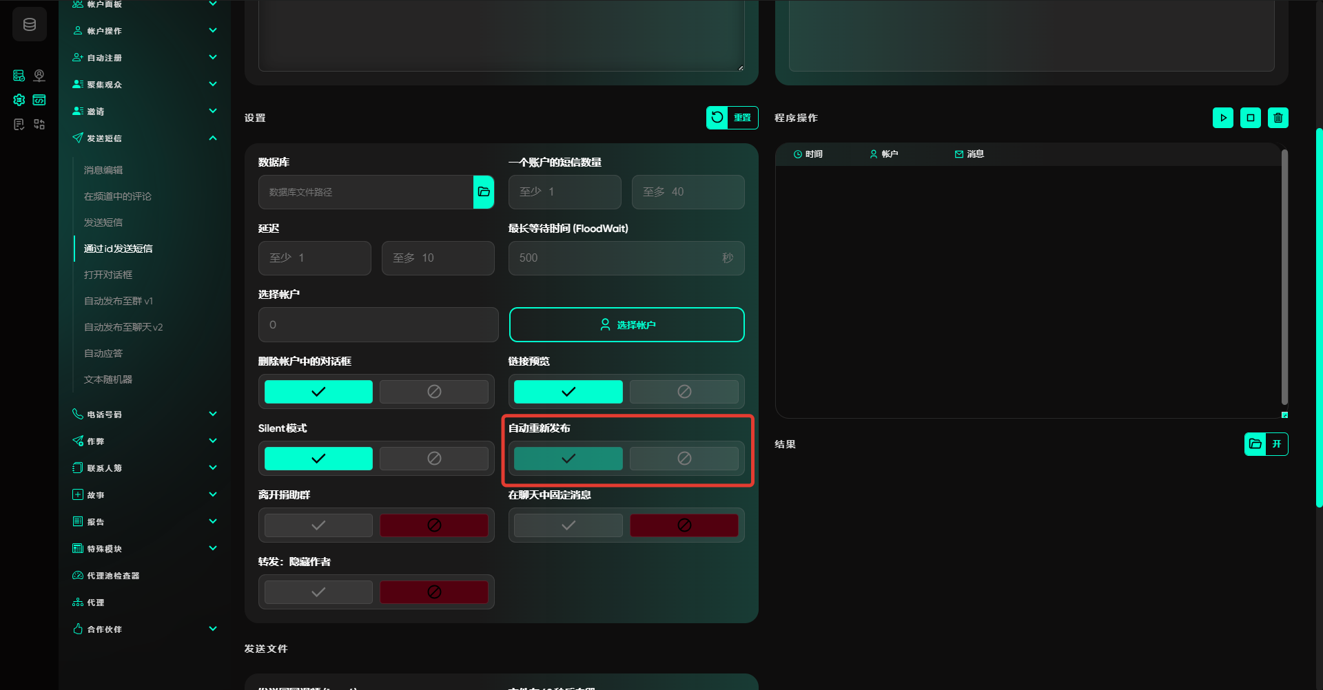Image resolution: width=1323 pixels, height=690 pixels.
Task: Open the results folder icon button
Action: click(1255, 444)
